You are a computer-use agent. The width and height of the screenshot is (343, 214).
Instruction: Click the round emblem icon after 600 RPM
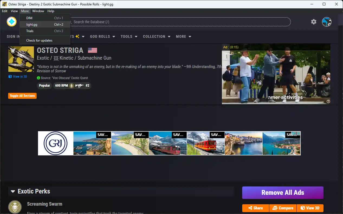[72, 86]
